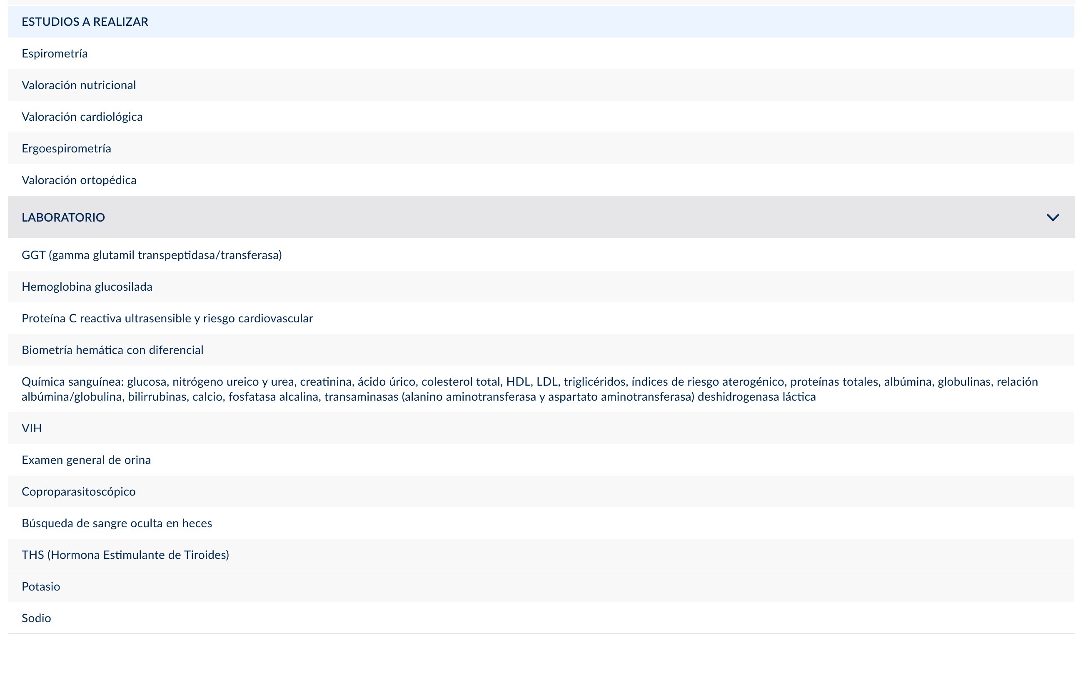Select the Química sanguínea description row
Screen dimensions: 1083x693
point(541,389)
